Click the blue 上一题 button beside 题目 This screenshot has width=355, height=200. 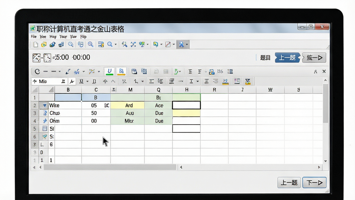pyautogui.click(x=287, y=58)
